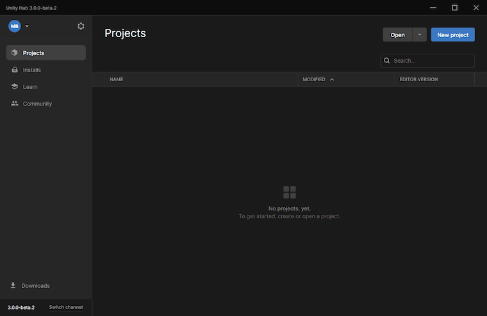The height and width of the screenshot is (316, 487).
Task: Sort projects by Name column header
Action: tap(117, 79)
